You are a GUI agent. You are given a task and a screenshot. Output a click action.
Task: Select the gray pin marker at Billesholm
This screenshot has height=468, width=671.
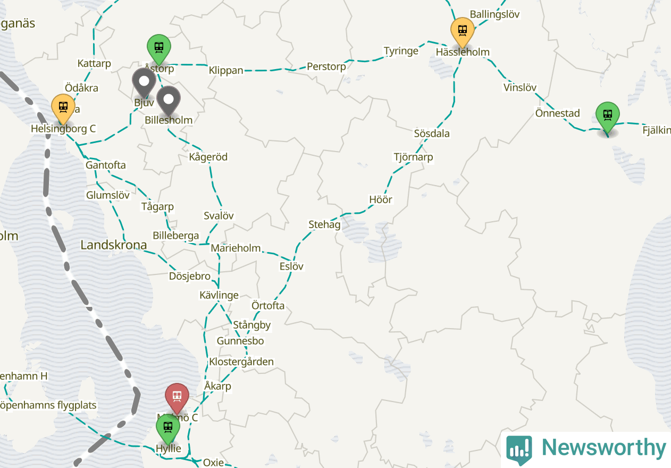pyautogui.click(x=169, y=100)
